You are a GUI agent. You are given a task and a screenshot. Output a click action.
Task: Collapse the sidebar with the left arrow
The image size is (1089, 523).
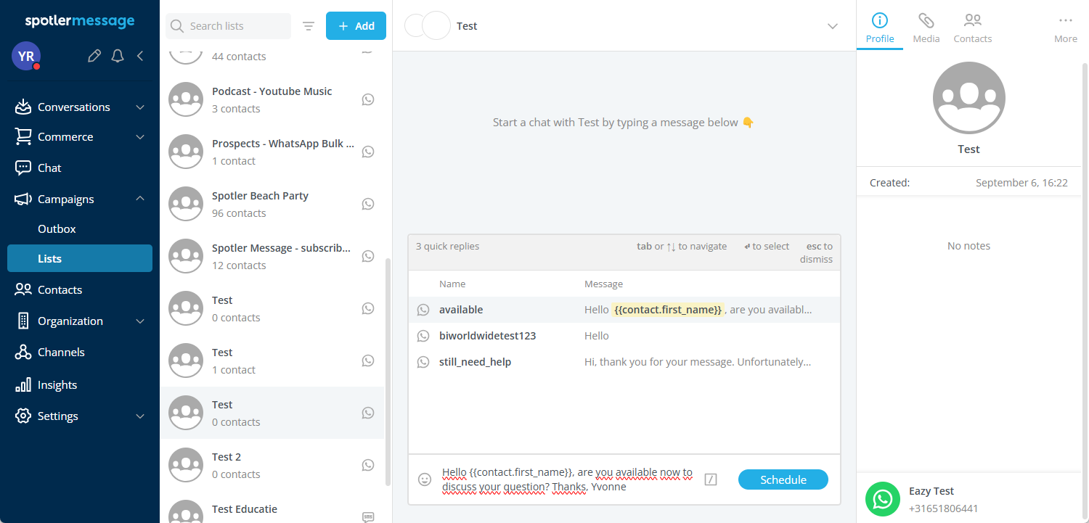click(x=140, y=56)
